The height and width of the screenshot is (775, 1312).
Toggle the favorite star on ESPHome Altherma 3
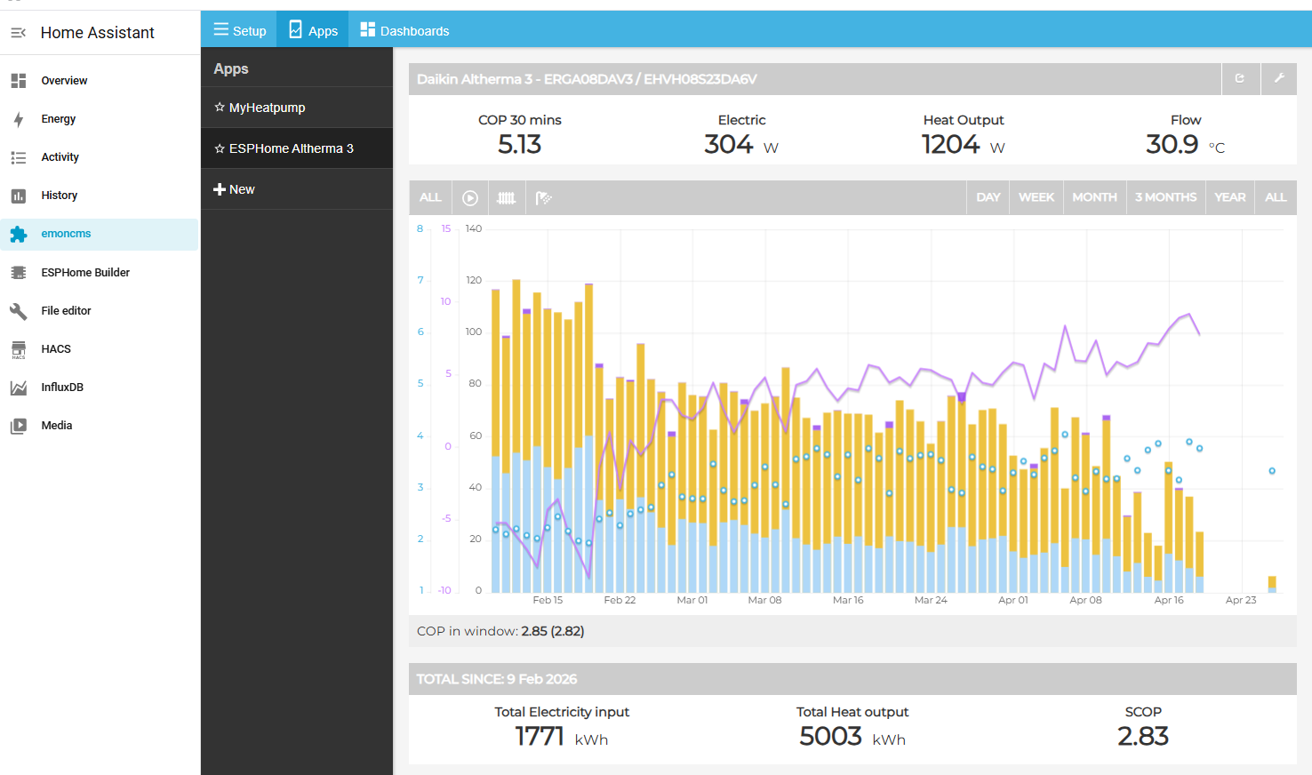tap(218, 148)
